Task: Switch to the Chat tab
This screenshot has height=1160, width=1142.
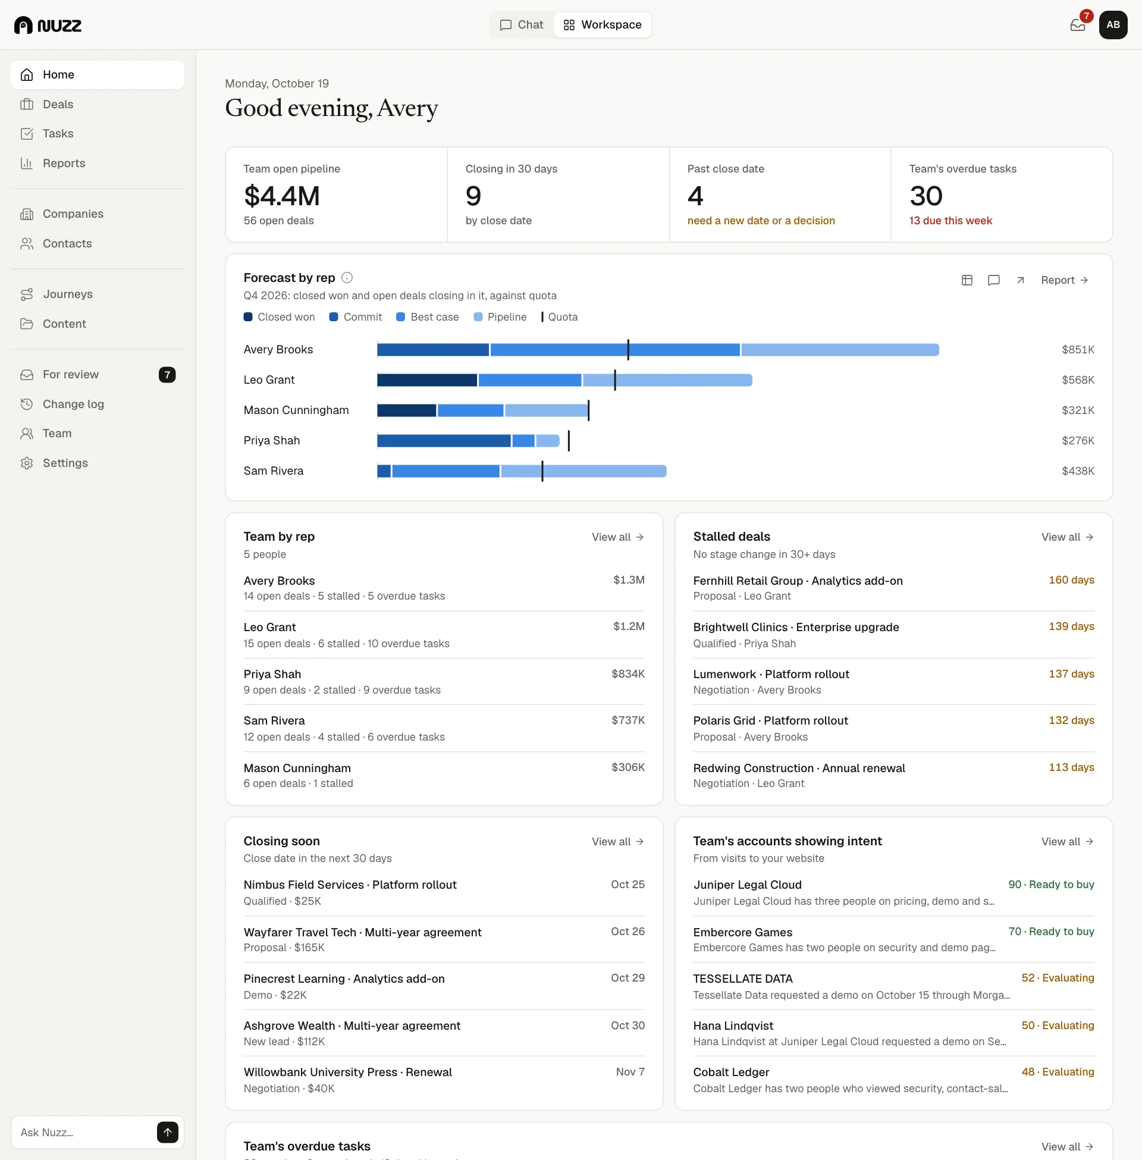Action: [x=521, y=24]
